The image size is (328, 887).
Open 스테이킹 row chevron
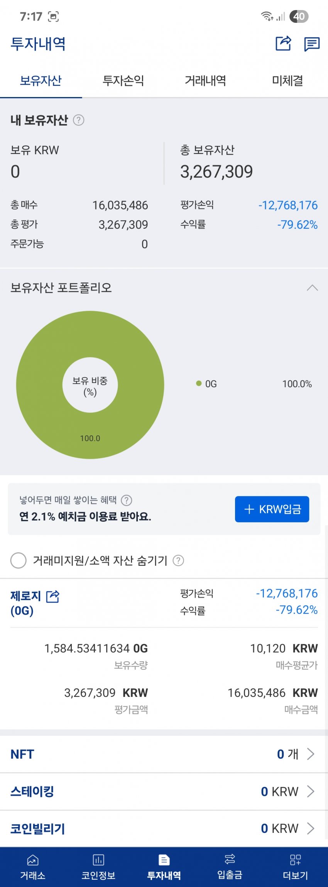click(x=311, y=792)
